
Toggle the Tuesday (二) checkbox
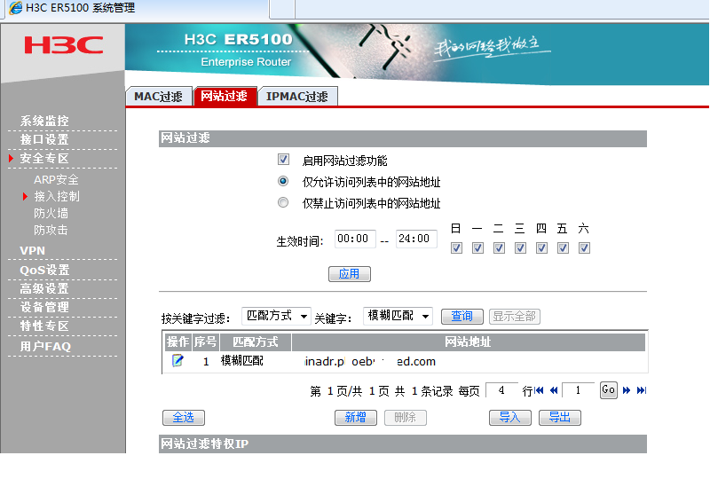point(499,248)
